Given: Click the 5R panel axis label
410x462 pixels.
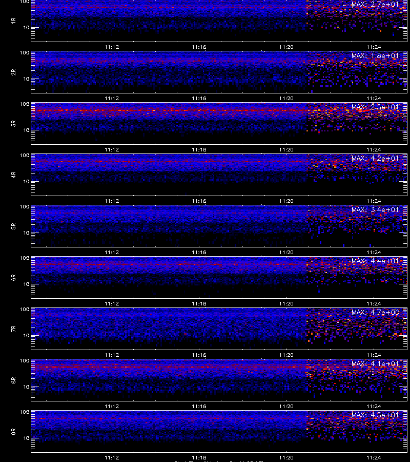Looking at the screenshot, I should point(13,226).
